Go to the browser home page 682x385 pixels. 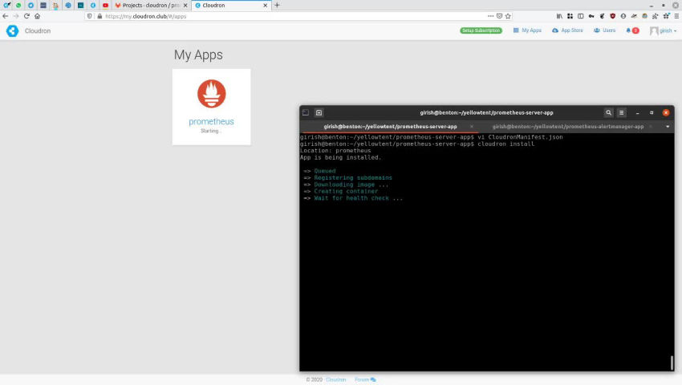38,16
